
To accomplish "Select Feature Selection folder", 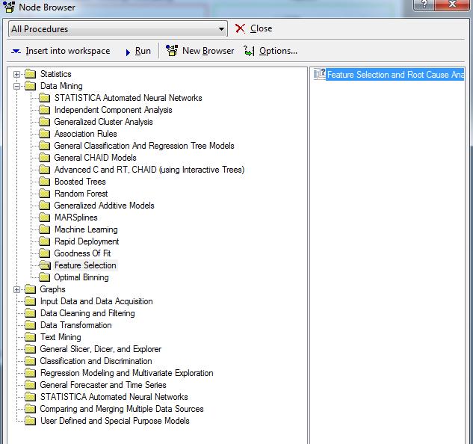I will click(x=85, y=265).
